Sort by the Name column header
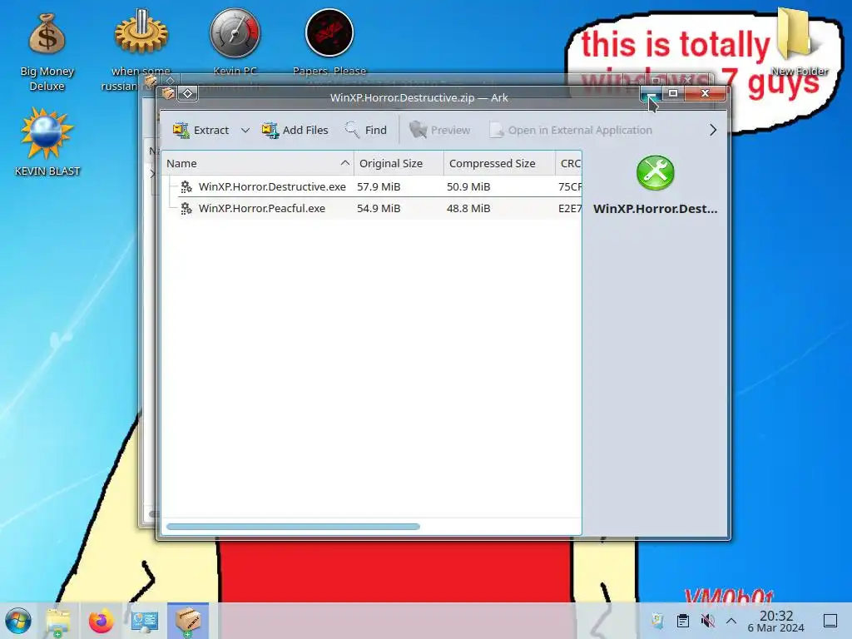 coord(257,164)
